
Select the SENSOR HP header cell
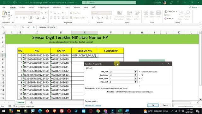(111, 51)
